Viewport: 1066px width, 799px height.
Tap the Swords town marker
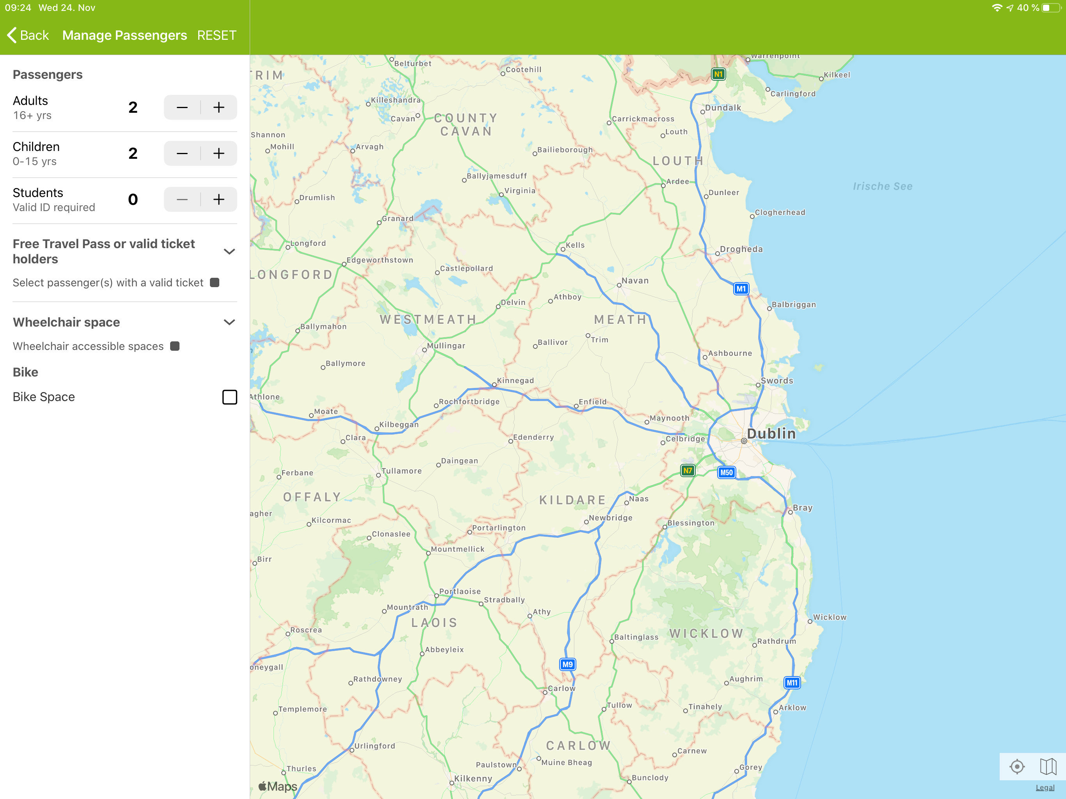tap(758, 385)
